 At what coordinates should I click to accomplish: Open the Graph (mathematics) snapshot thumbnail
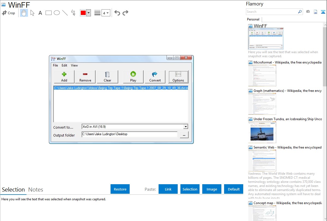pyautogui.click(x=262, y=104)
